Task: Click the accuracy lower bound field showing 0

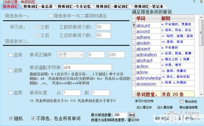Action: click(97, 55)
